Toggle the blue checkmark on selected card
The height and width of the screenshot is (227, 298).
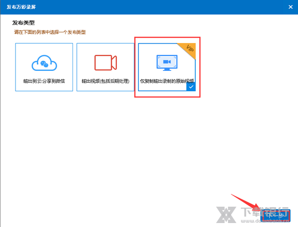(191, 86)
